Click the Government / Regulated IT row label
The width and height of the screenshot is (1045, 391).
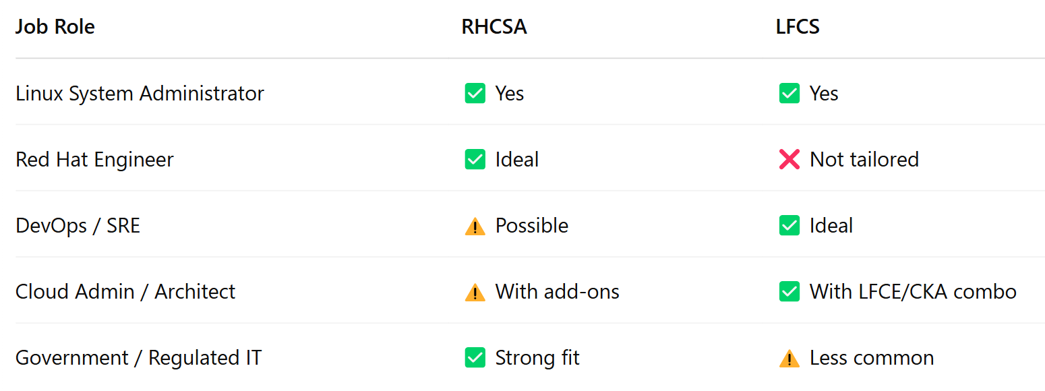coord(138,357)
